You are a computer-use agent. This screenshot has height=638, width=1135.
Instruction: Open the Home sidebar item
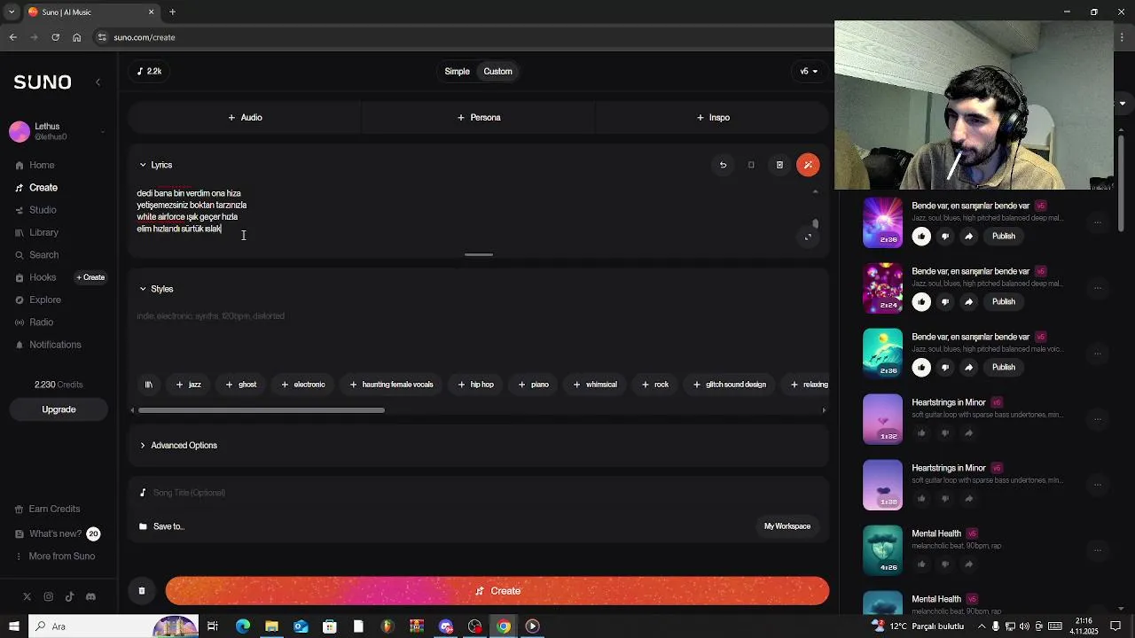click(x=35, y=165)
